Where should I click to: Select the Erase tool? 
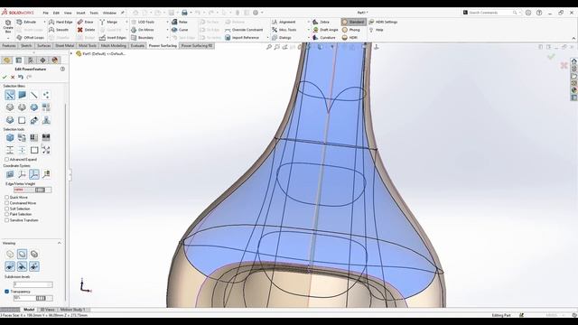pos(86,22)
